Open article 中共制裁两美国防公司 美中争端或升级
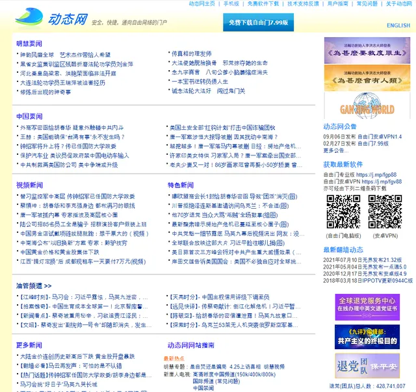The image size is (416, 392). [x=69, y=165]
